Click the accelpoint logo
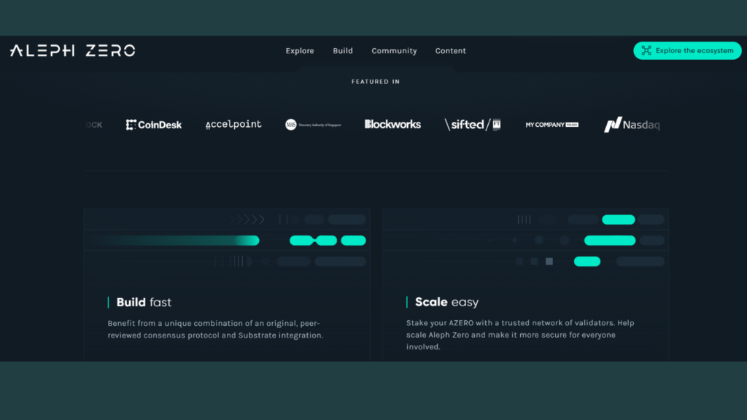This screenshot has width=747, height=420. click(233, 125)
